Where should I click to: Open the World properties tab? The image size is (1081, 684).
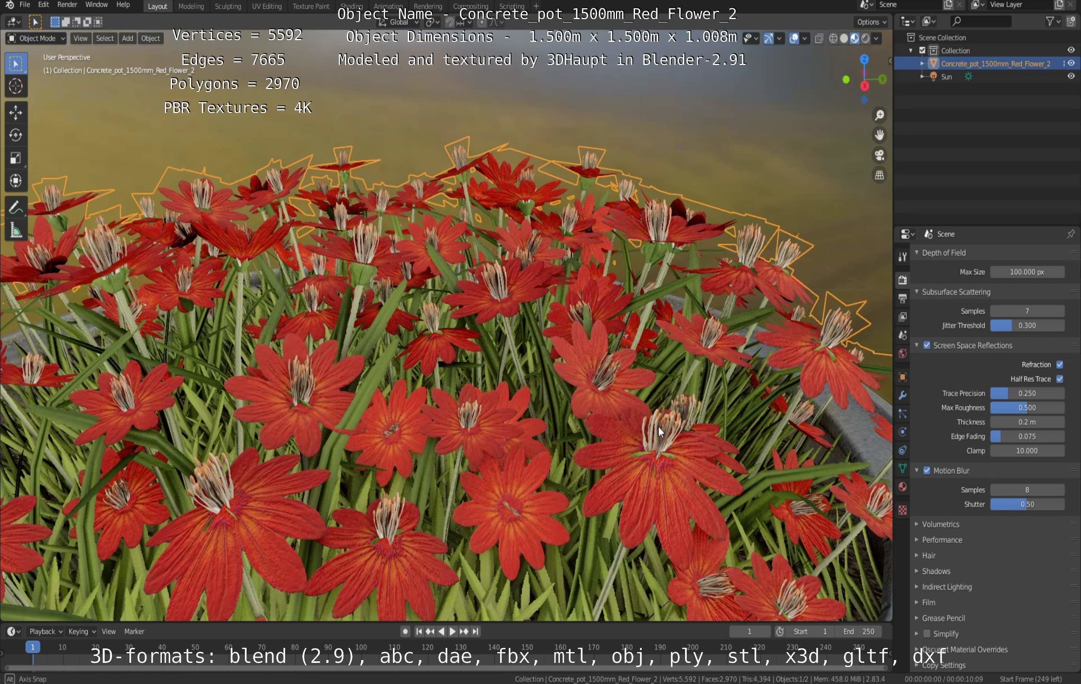click(902, 354)
